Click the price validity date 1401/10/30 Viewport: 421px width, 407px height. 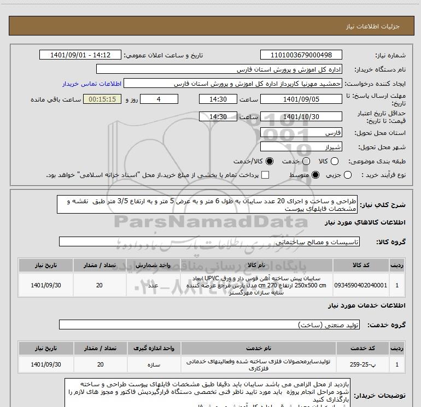301,116
